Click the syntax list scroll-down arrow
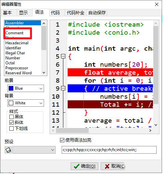163x174 pixels. click(x=44, y=73)
